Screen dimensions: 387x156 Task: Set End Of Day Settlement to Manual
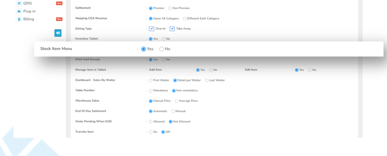click(173, 111)
